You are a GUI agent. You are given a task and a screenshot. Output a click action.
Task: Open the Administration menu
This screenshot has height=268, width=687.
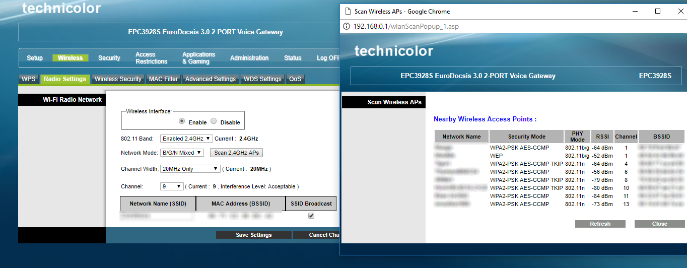coord(249,58)
